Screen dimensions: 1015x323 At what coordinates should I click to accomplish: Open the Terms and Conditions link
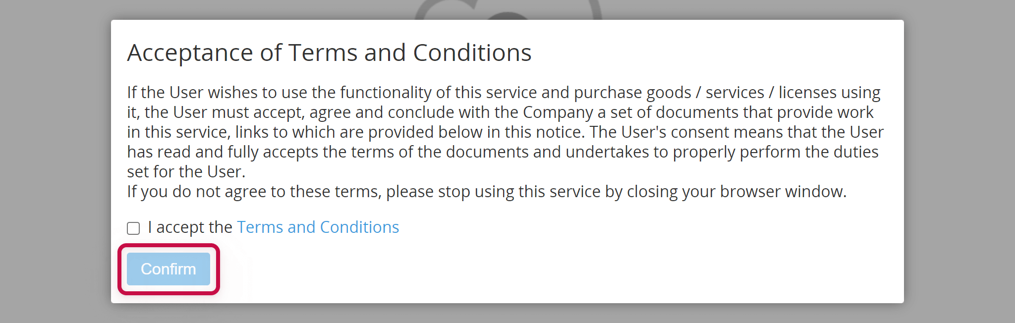318,227
